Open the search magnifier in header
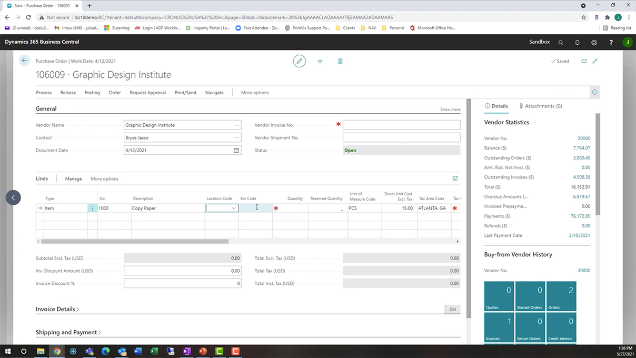Image resolution: width=636 pixels, height=358 pixels. 561,42
